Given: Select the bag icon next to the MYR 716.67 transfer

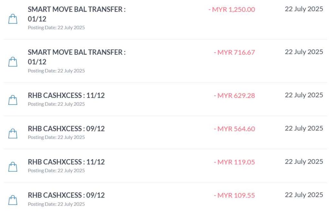Looking at the screenshot, I should pos(13,62).
